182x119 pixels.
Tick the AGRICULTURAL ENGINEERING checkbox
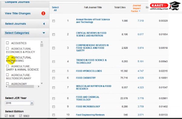7,57
